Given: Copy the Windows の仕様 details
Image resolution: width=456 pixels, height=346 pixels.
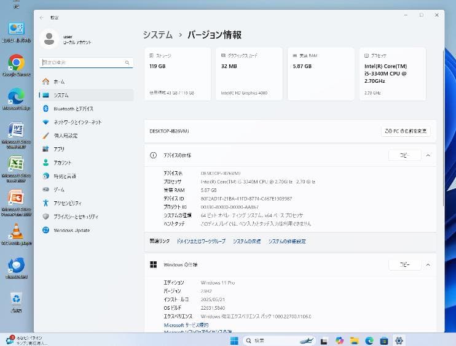Looking at the screenshot, I should click(x=404, y=265).
